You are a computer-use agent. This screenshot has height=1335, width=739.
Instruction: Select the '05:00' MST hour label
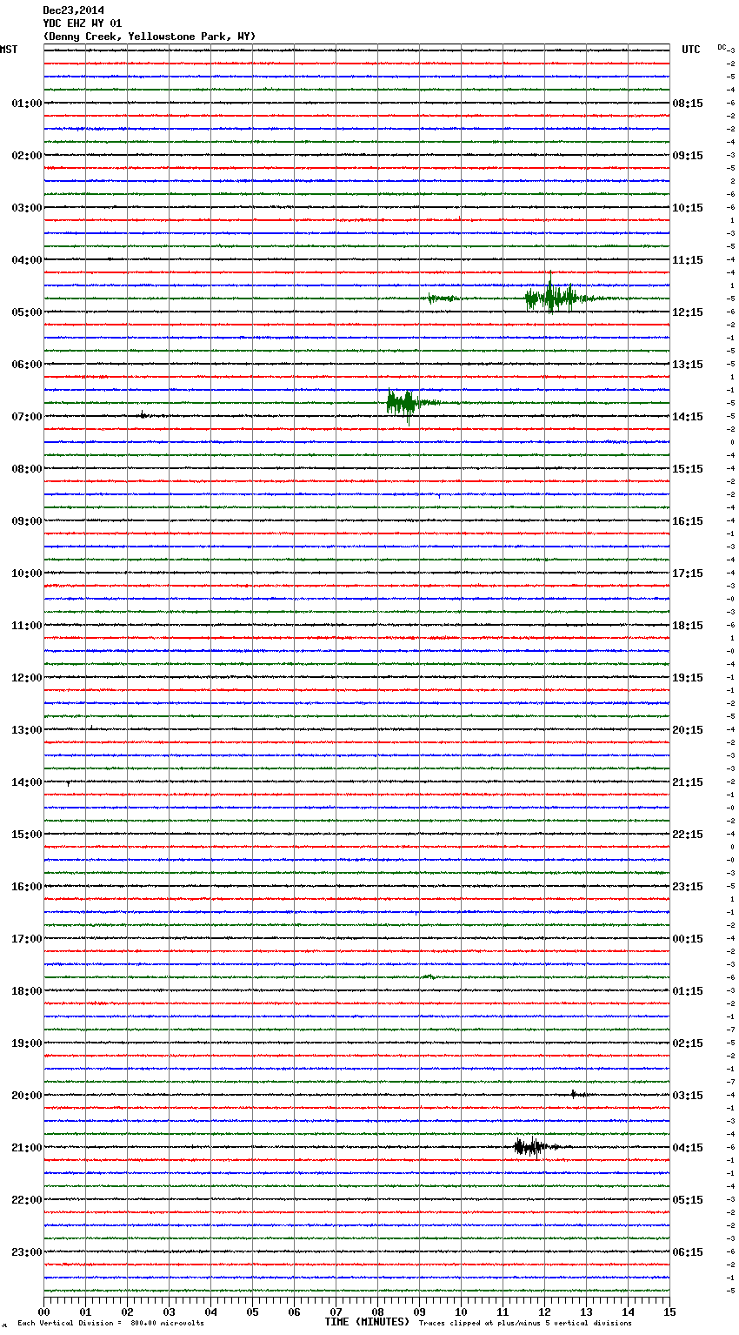(27, 312)
